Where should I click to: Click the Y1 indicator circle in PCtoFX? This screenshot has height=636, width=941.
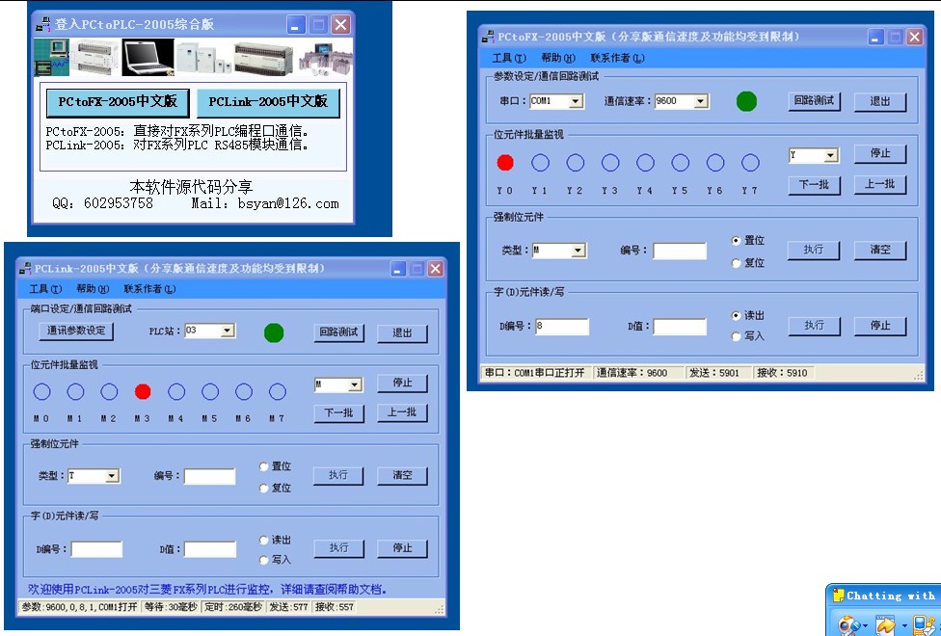[x=540, y=162]
